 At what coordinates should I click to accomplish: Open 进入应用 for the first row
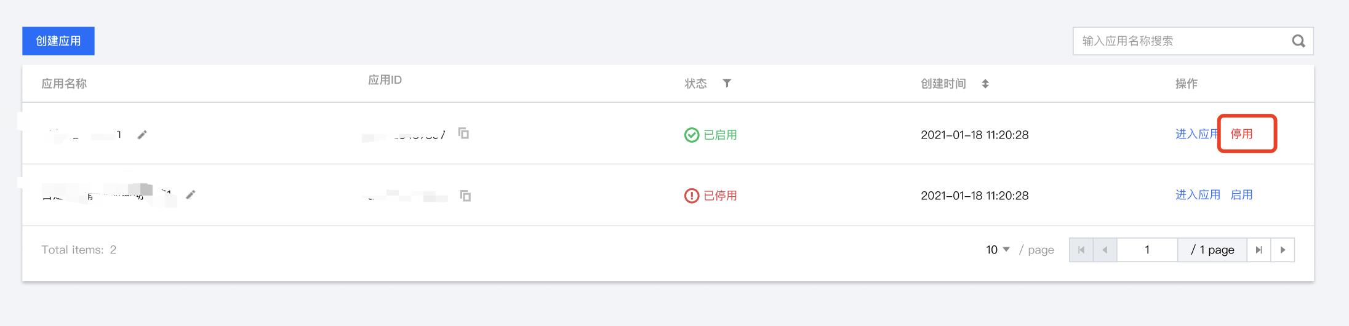point(1197,134)
